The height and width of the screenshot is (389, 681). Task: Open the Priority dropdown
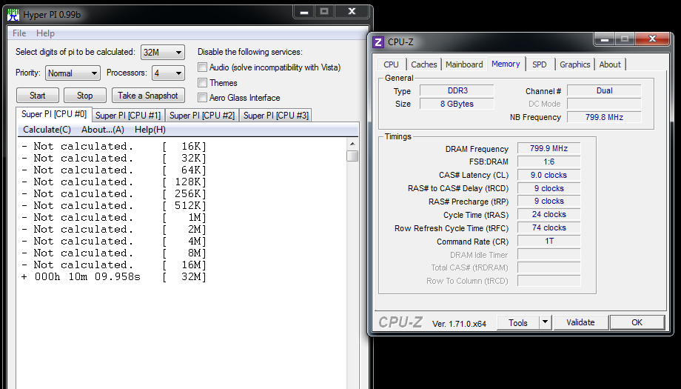(x=73, y=73)
